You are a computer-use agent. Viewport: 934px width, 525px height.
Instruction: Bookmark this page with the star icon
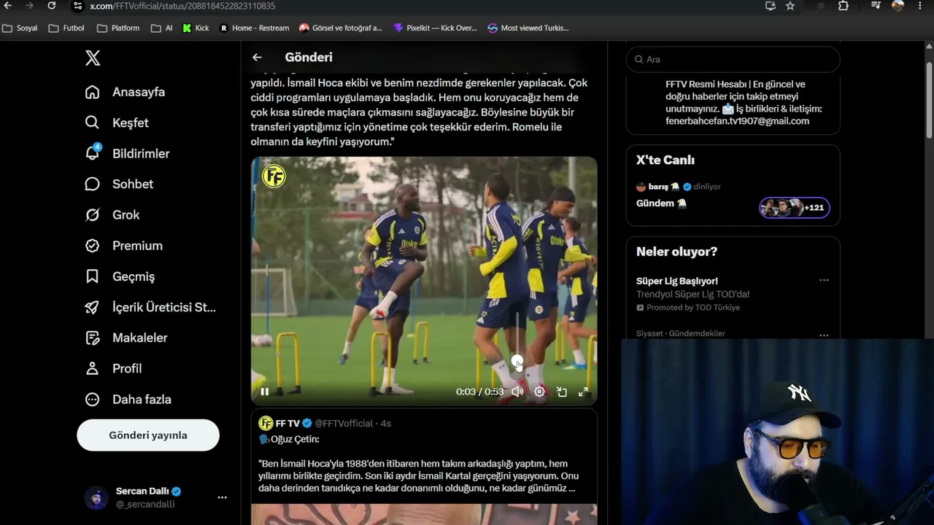pos(790,6)
